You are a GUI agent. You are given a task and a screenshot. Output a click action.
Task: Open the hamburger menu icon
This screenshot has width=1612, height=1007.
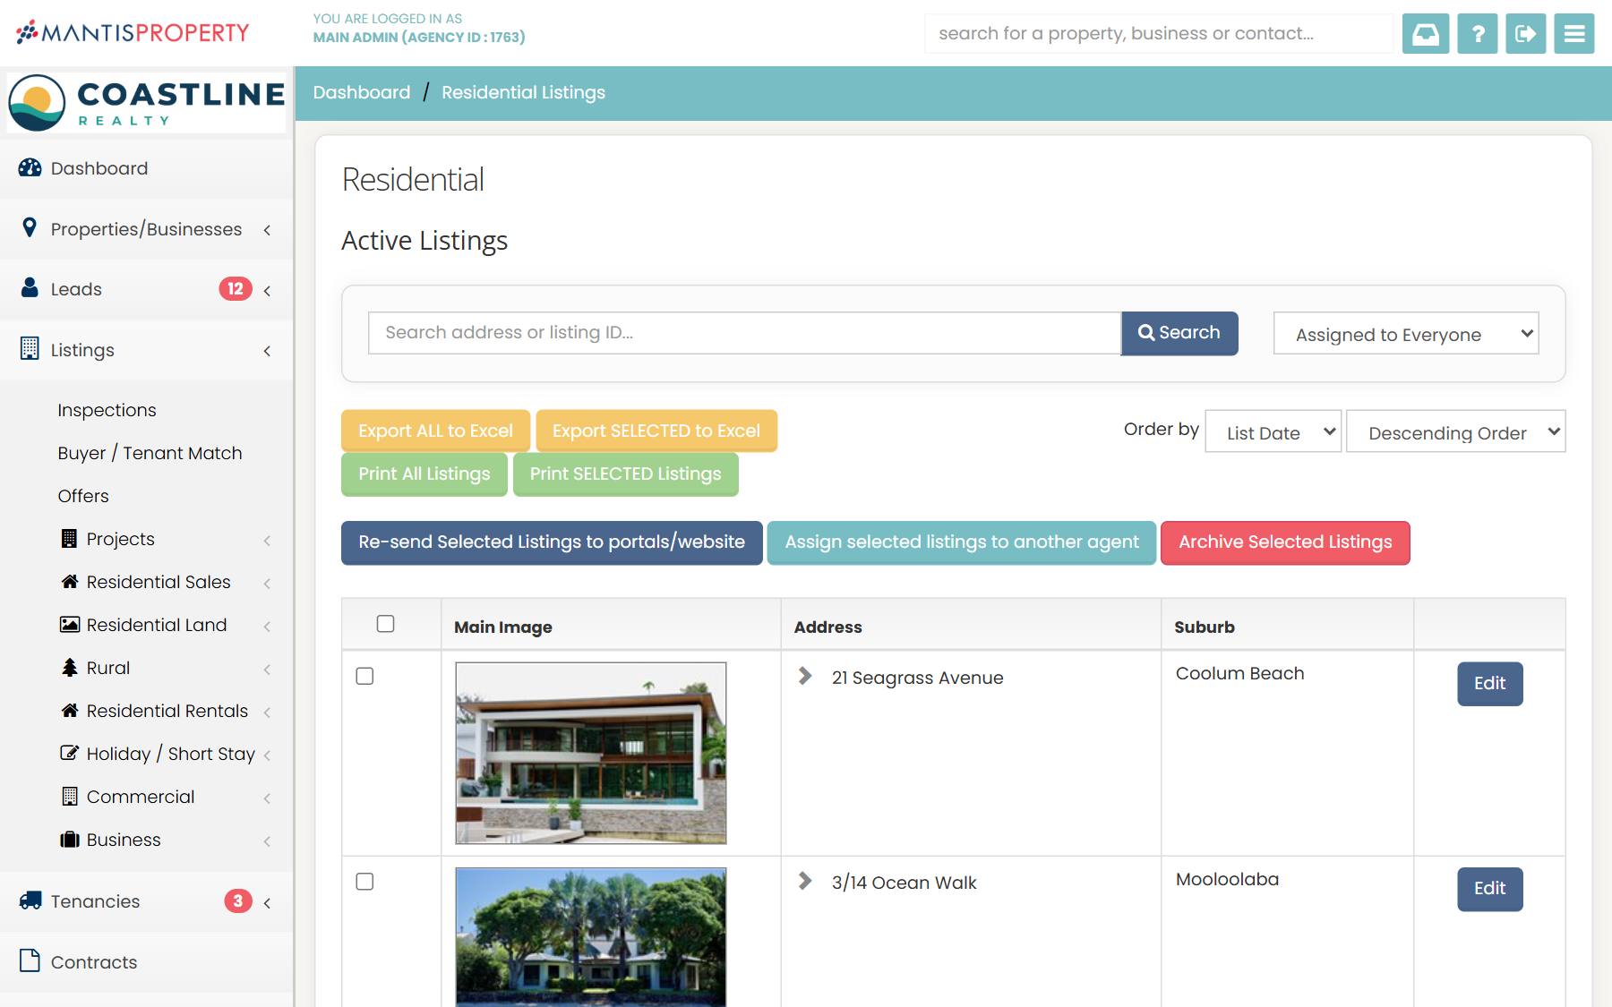1574,34
